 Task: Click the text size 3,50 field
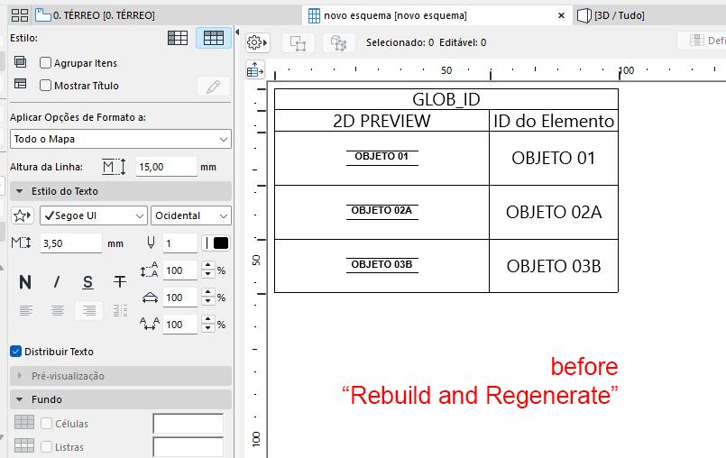click(x=71, y=243)
